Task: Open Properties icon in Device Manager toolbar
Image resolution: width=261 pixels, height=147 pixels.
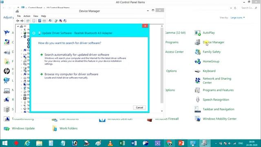Action: (34, 21)
